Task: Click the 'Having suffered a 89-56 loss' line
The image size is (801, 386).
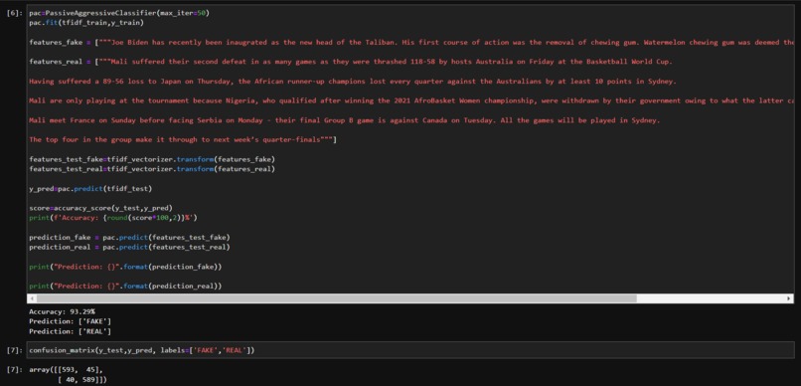Action: pyautogui.click(x=353, y=82)
